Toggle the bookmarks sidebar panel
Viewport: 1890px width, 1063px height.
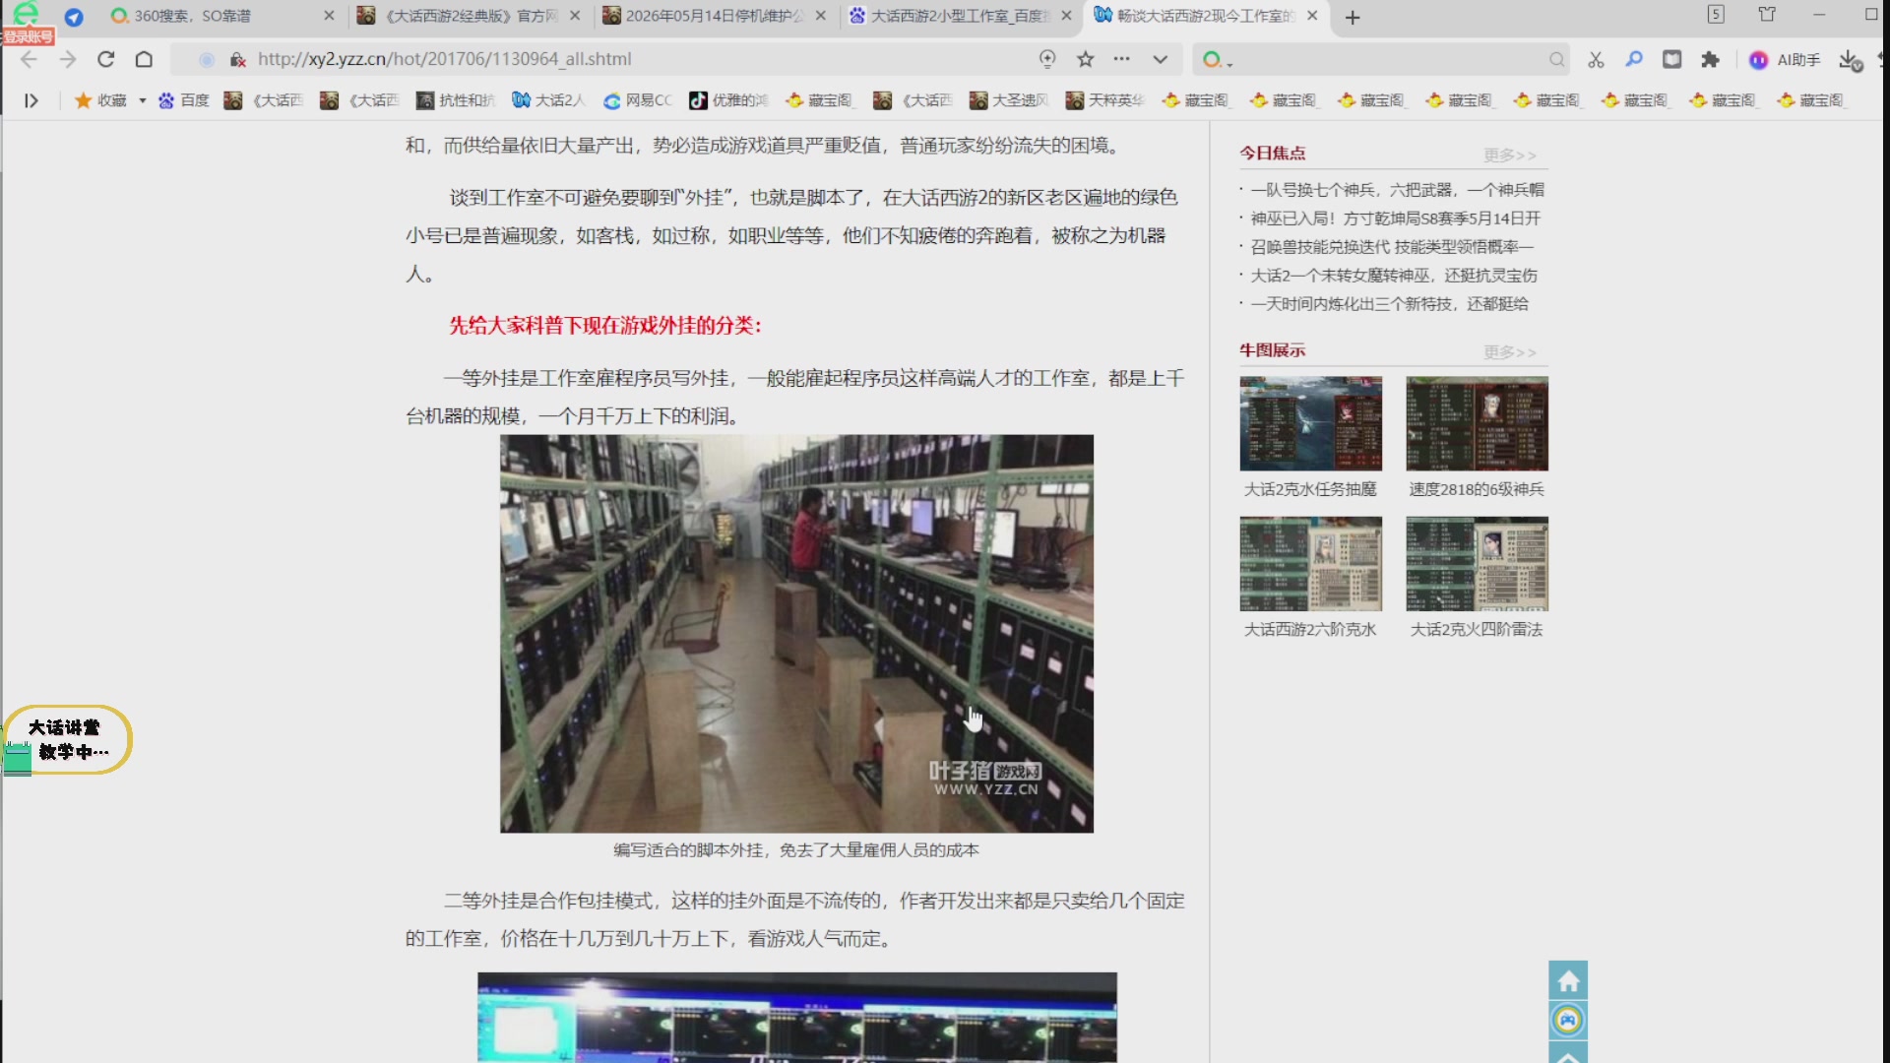tap(31, 100)
